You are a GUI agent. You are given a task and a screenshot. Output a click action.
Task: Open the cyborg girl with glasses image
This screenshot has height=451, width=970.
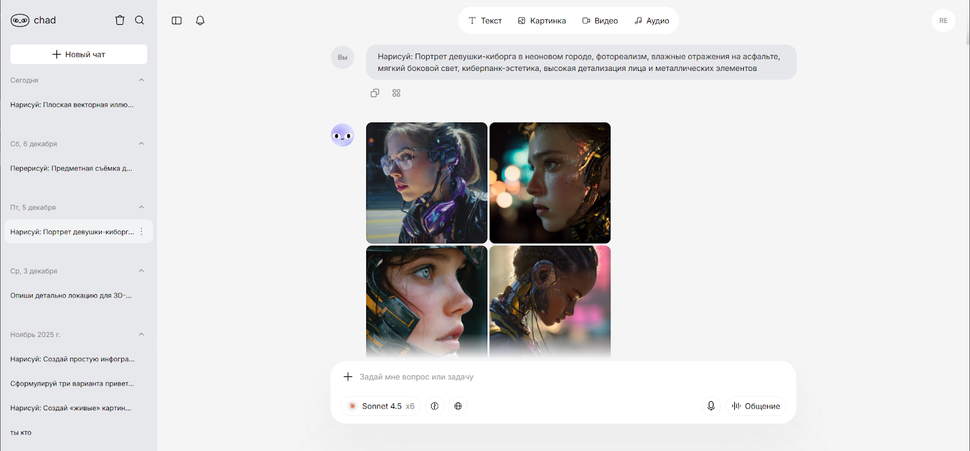(x=427, y=182)
